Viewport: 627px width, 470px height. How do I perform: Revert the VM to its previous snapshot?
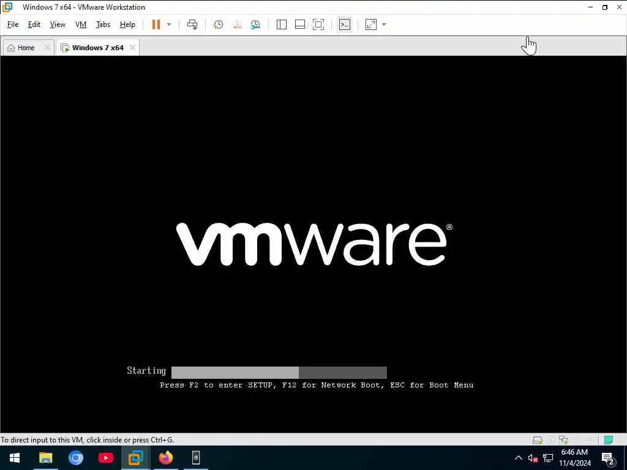pyautogui.click(x=237, y=24)
